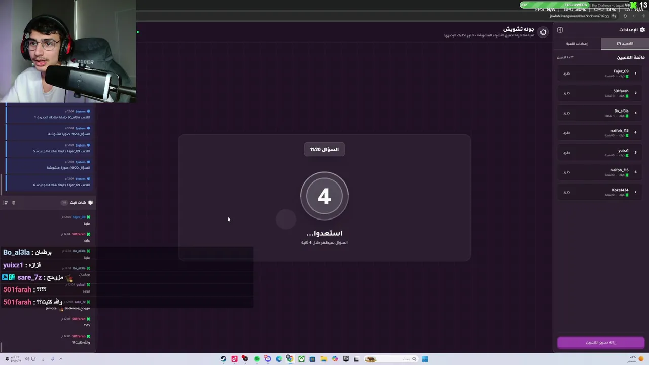Click the settings gear icon next to الإعدادات
649x365 pixels.
[642, 30]
